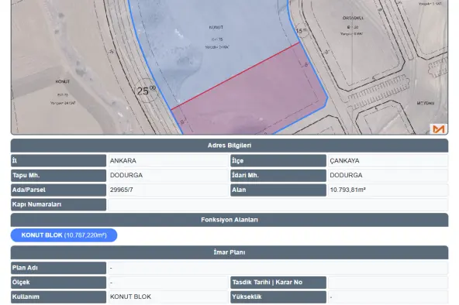This screenshot has width=459, height=305.
Task: Click the red dividing line on parcel
Action: point(236,76)
